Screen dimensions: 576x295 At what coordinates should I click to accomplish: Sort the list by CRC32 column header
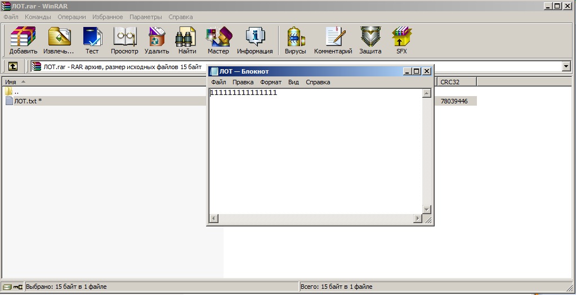[457, 81]
